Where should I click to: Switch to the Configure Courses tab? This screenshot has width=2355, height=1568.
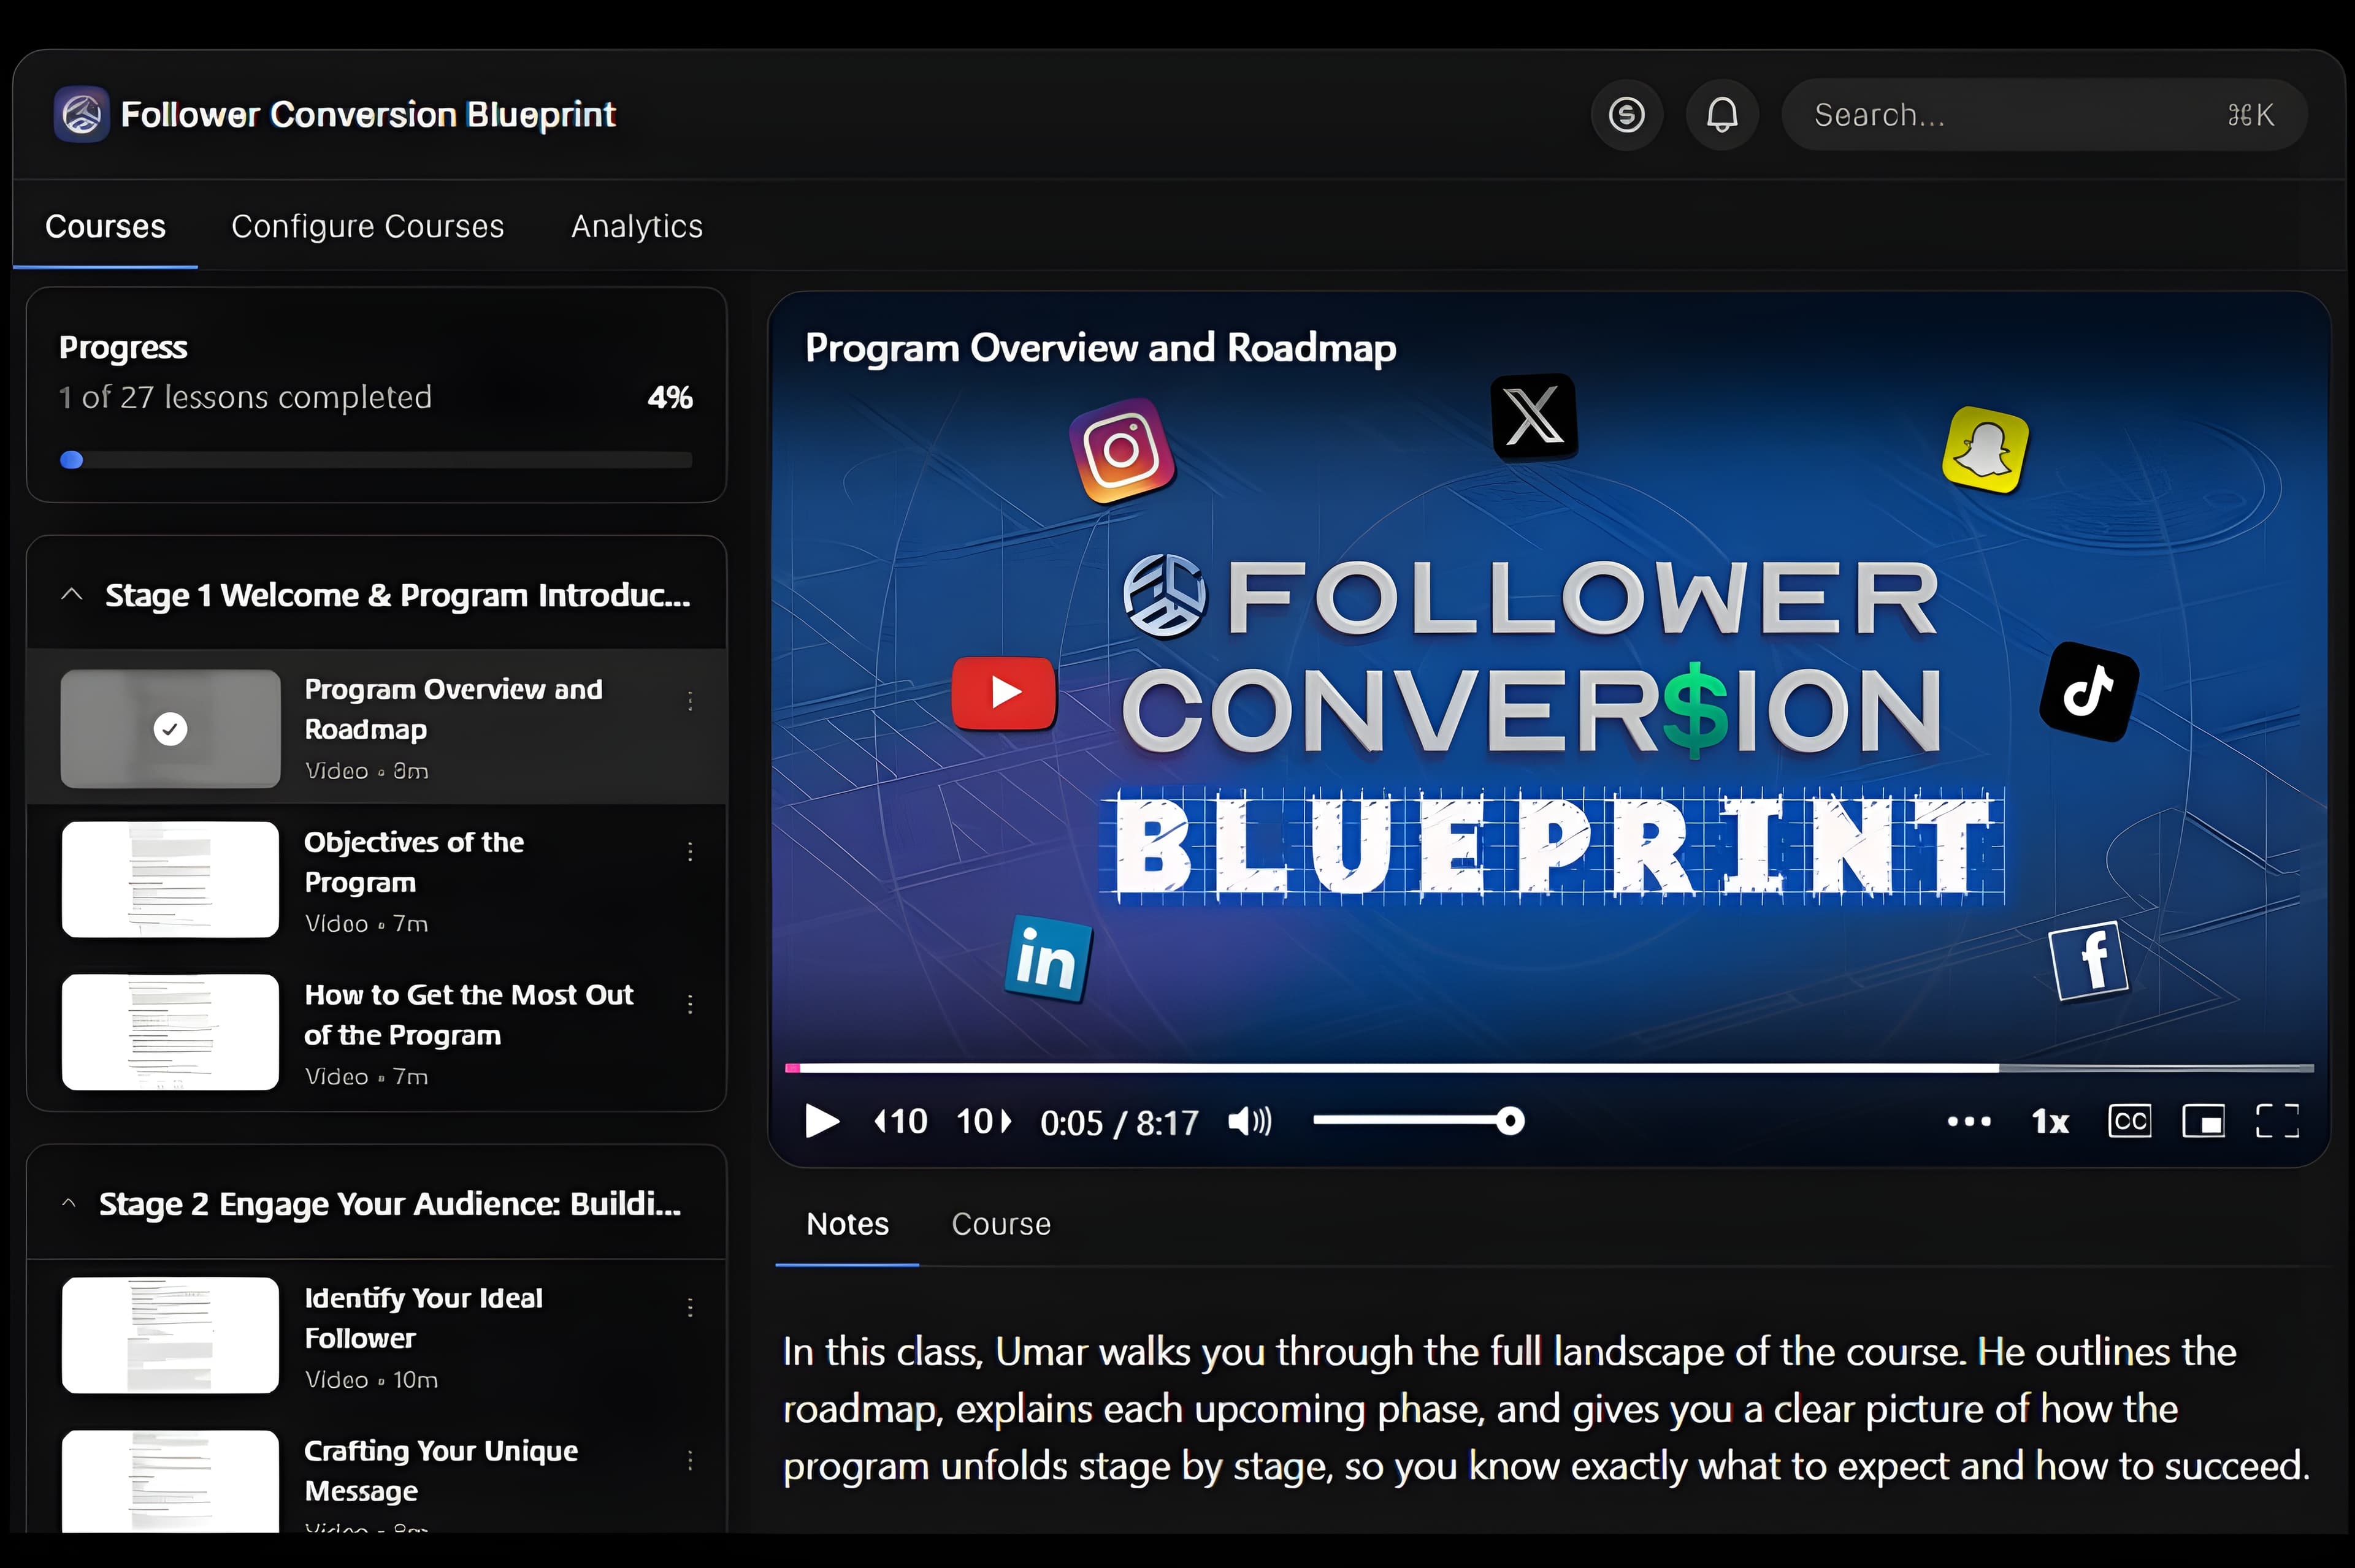point(367,226)
